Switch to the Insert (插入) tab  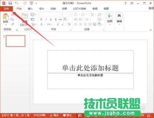[x=30, y=9]
